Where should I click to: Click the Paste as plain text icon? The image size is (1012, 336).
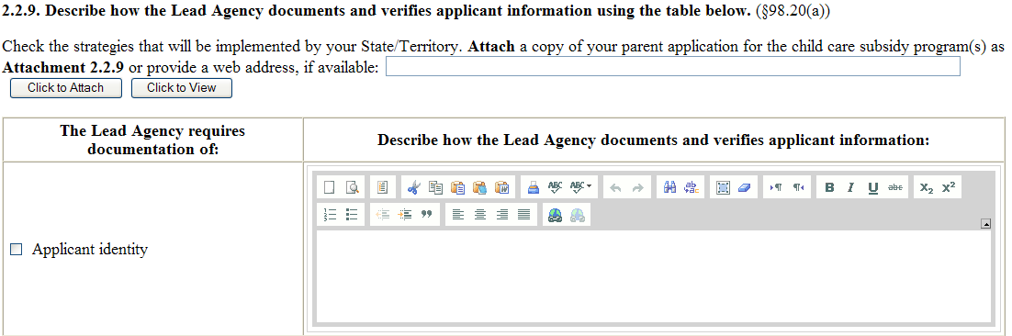tap(479, 187)
